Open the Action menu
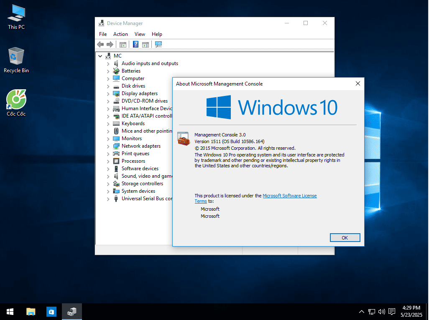 pyautogui.click(x=120, y=34)
